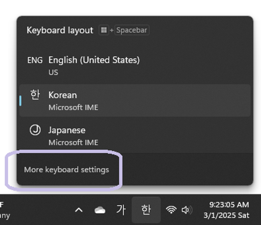Open the Wi-Fi network icon
Viewport: 261px width, 225px height.
pyautogui.click(x=171, y=210)
